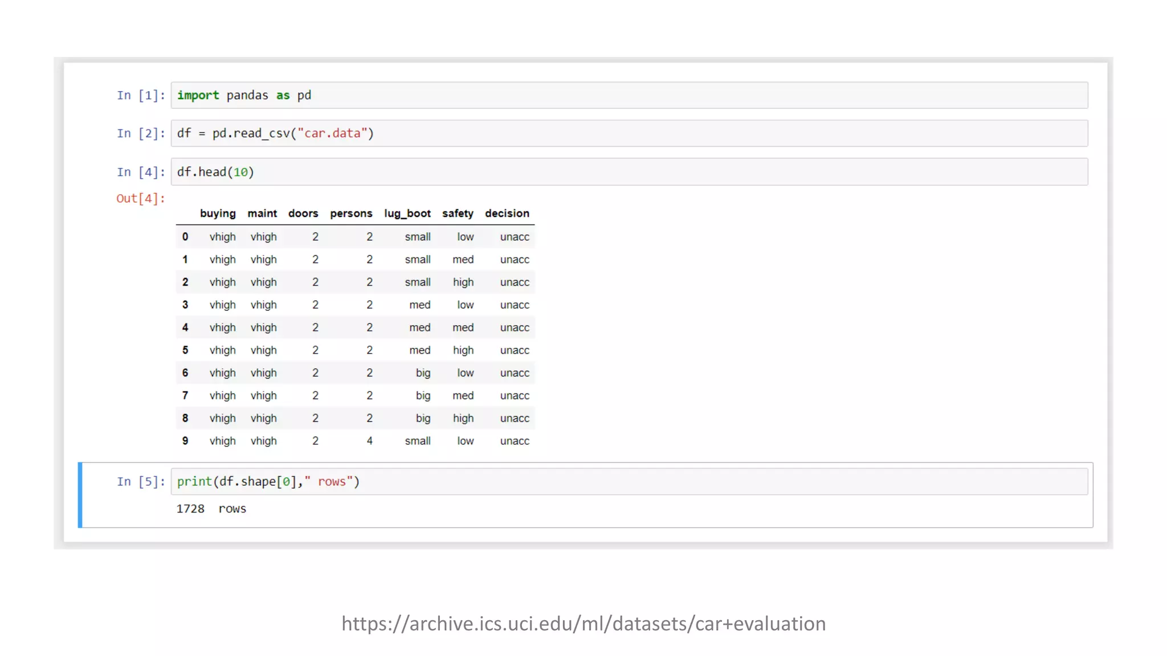The height and width of the screenshot is (656, 1167).
Task: Click row index 6 in the table
Action: click(x=185, y=373)
